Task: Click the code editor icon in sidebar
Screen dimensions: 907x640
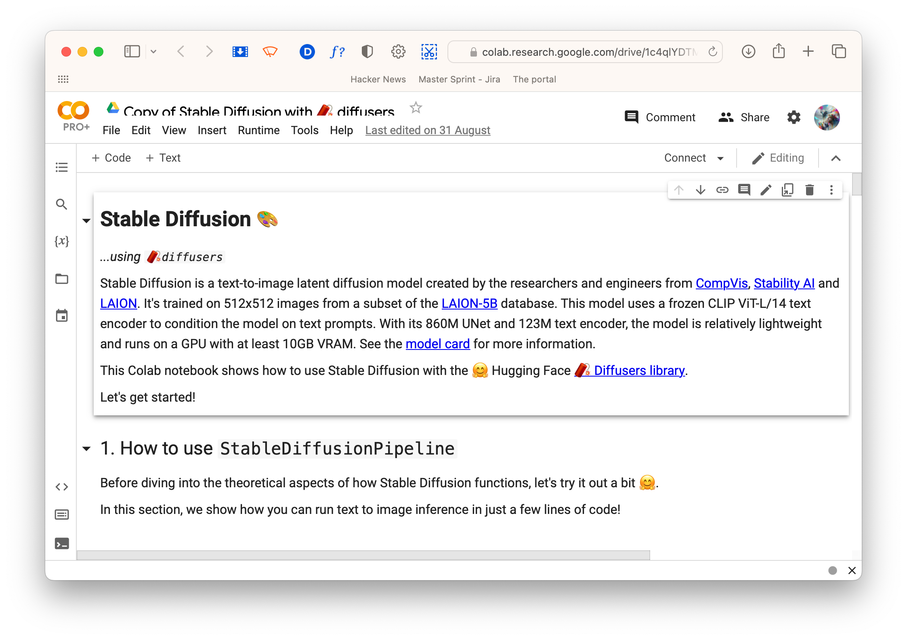Action: tap(62, 486)
